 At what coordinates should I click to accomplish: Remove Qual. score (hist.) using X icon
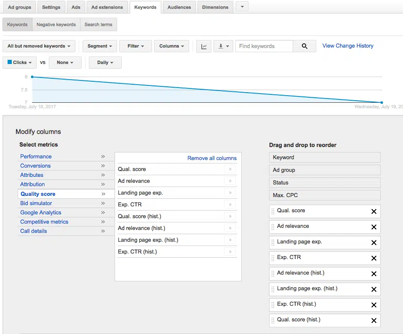(x=374, y=321)
